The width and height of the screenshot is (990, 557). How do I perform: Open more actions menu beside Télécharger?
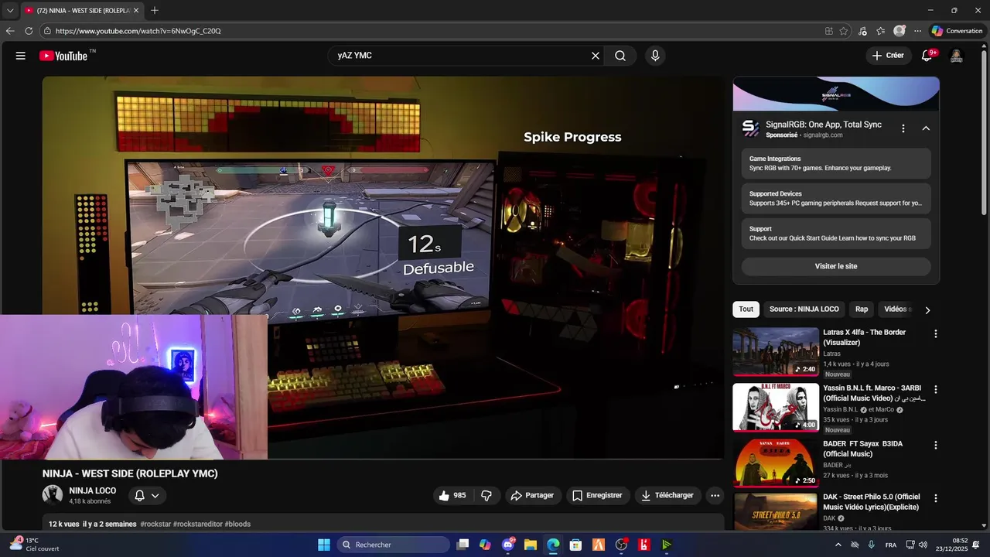pos(715,495)
